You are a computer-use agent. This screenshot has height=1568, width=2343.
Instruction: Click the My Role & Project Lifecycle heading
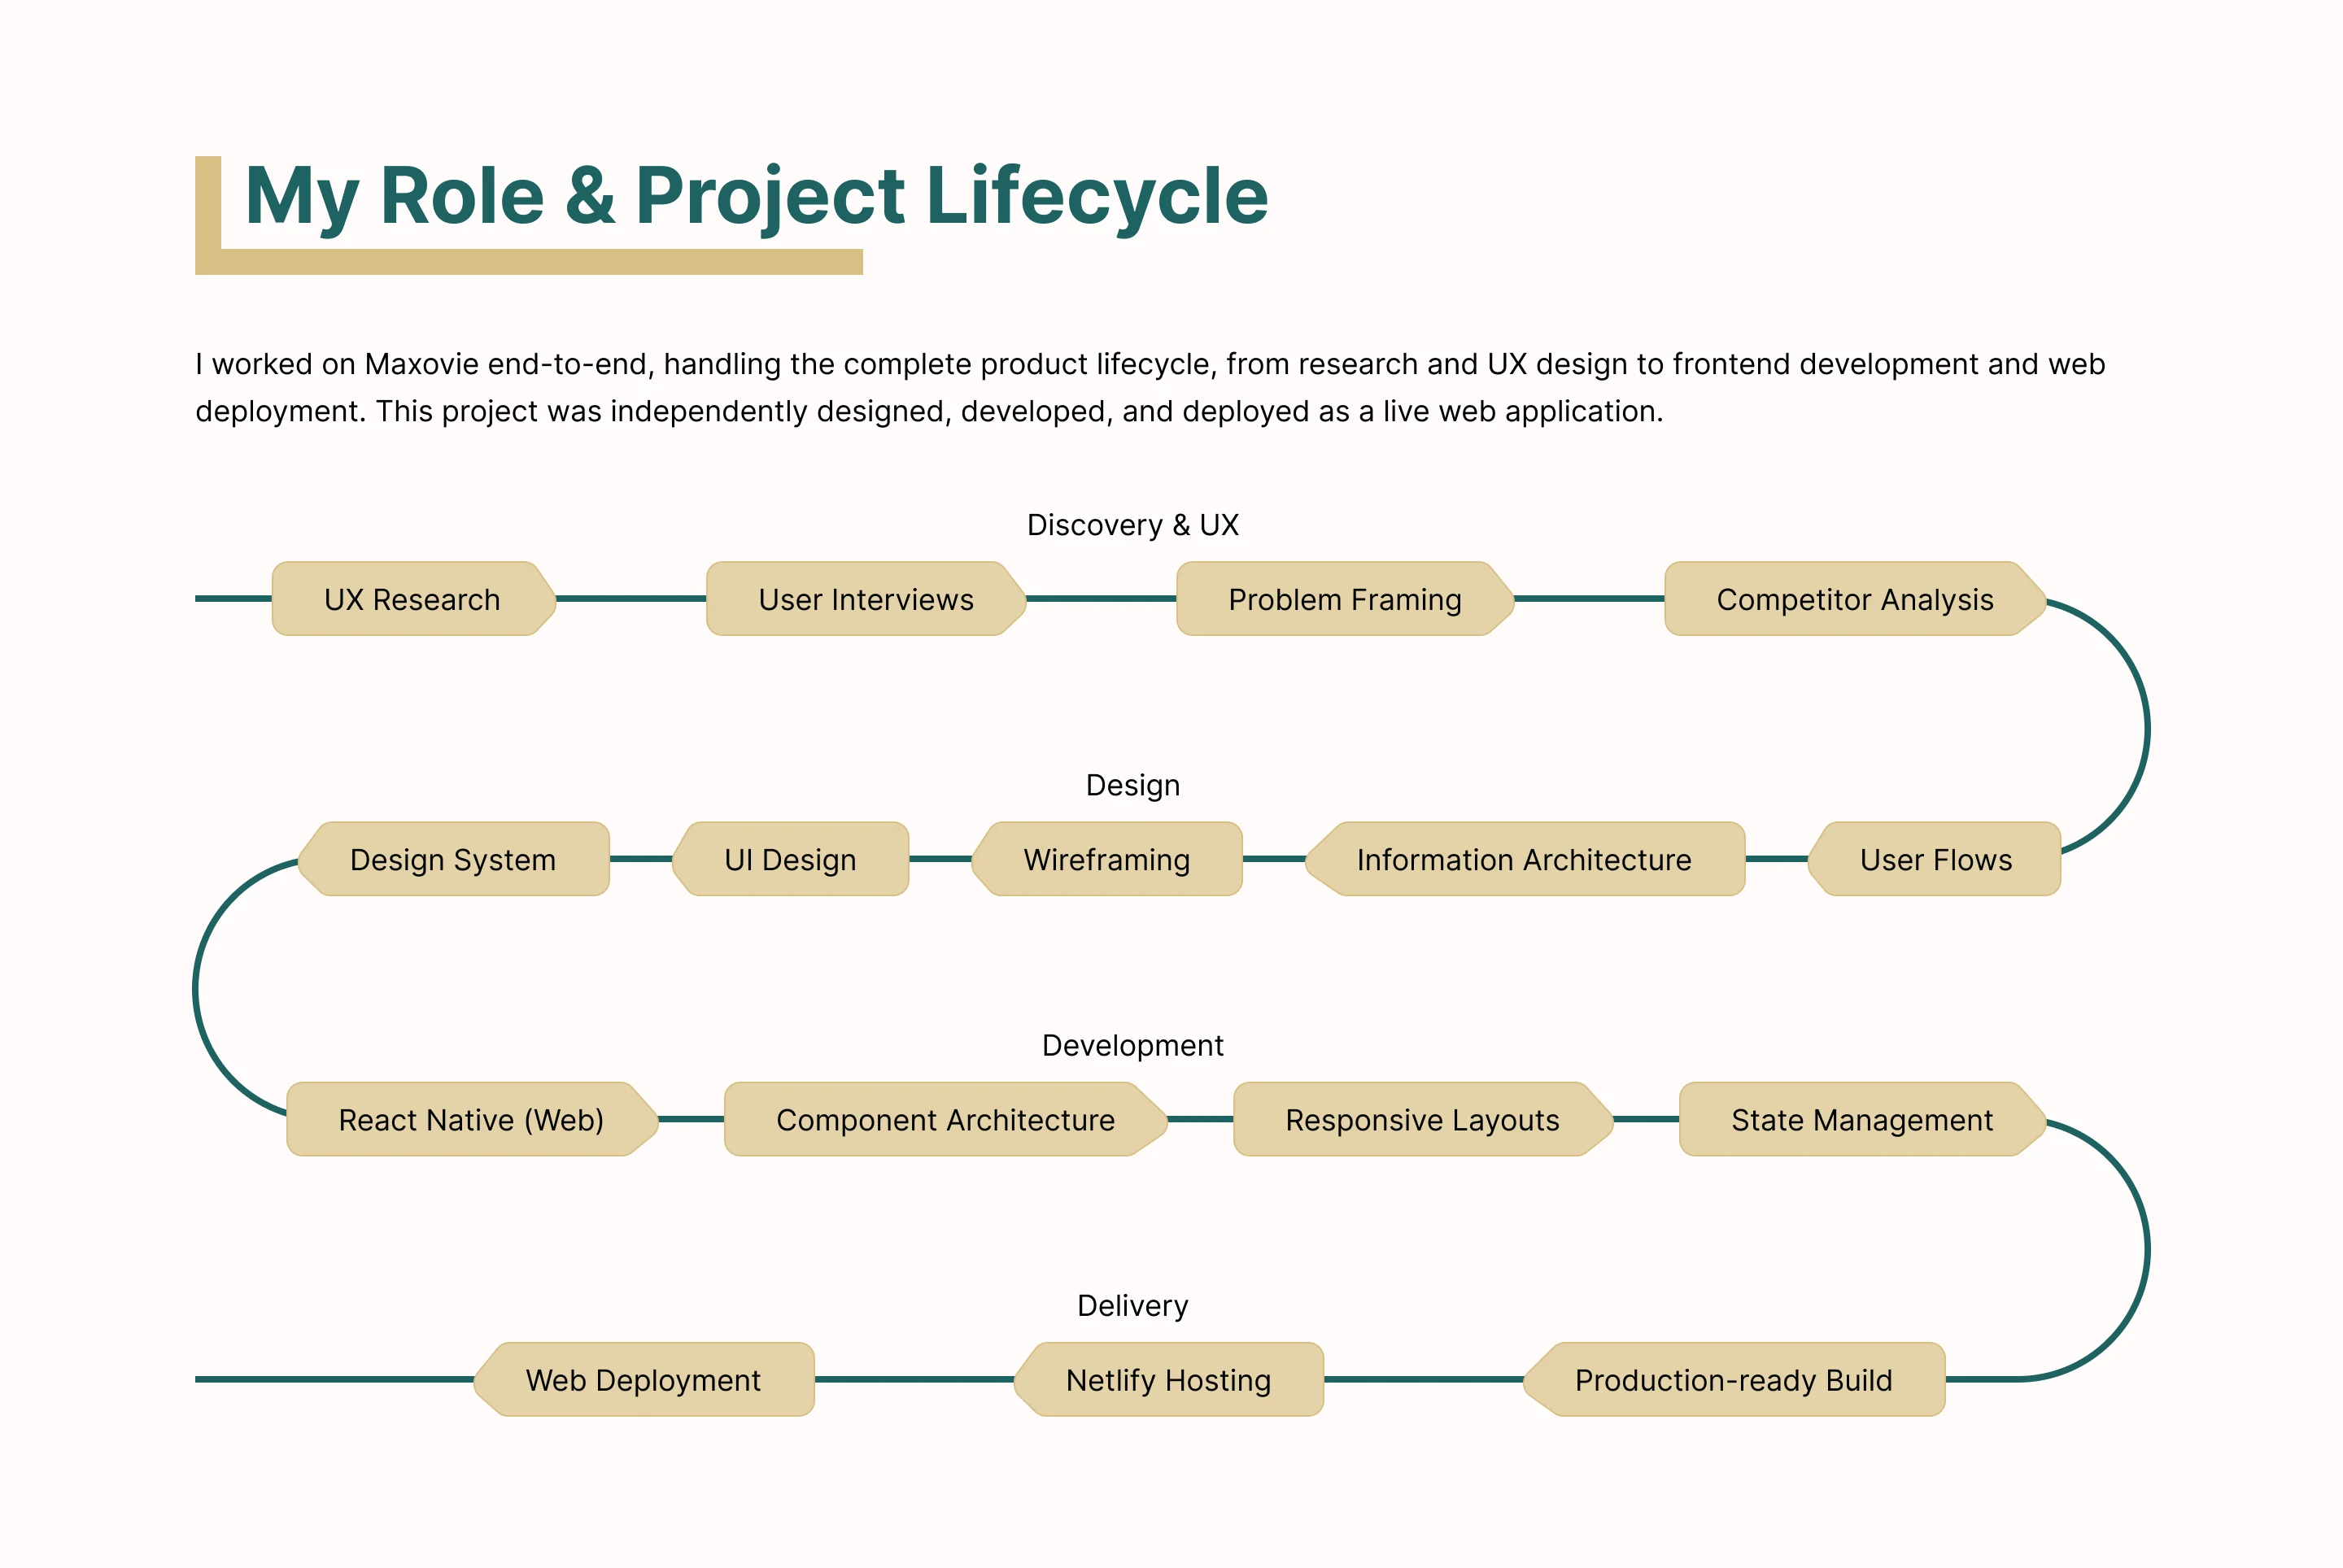pyautogui.click(x=757, y=195)
